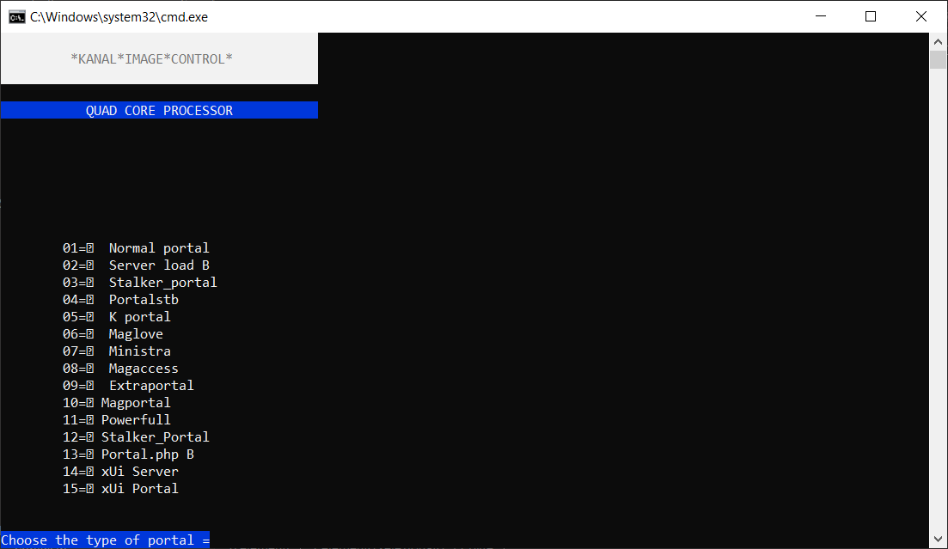Close the cmd.exe window

click(x=920, y=16)
